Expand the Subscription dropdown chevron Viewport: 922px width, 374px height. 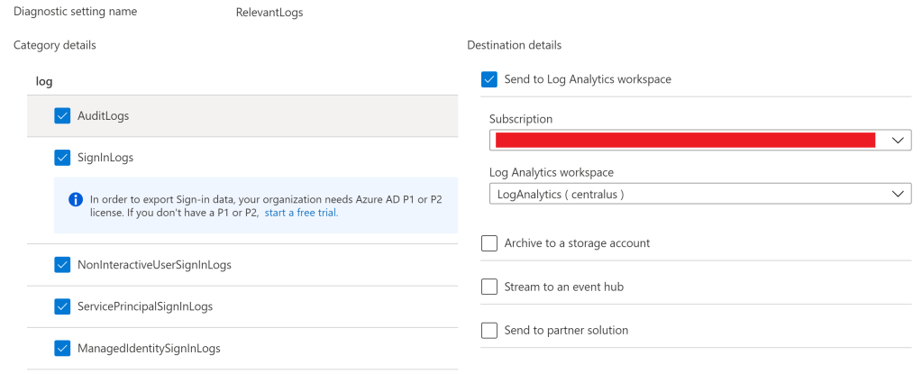pos(897,141)
